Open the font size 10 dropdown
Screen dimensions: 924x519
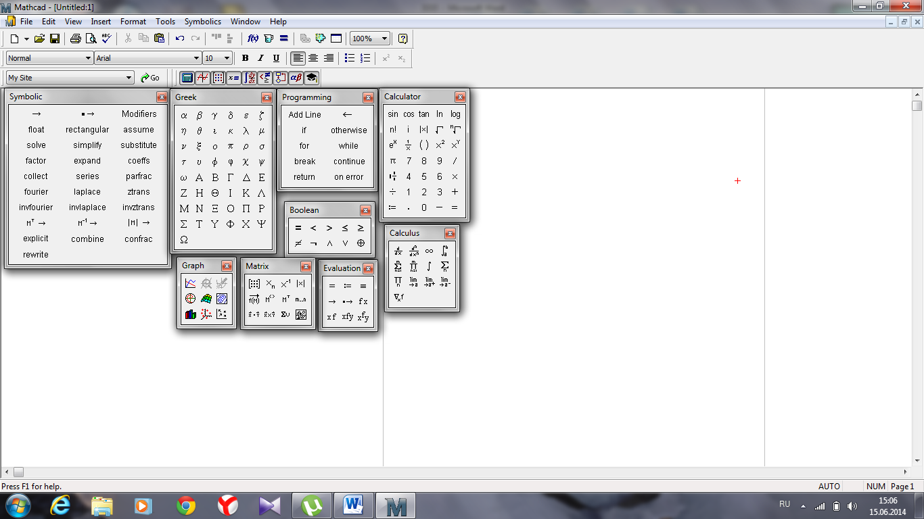(227, 58)
